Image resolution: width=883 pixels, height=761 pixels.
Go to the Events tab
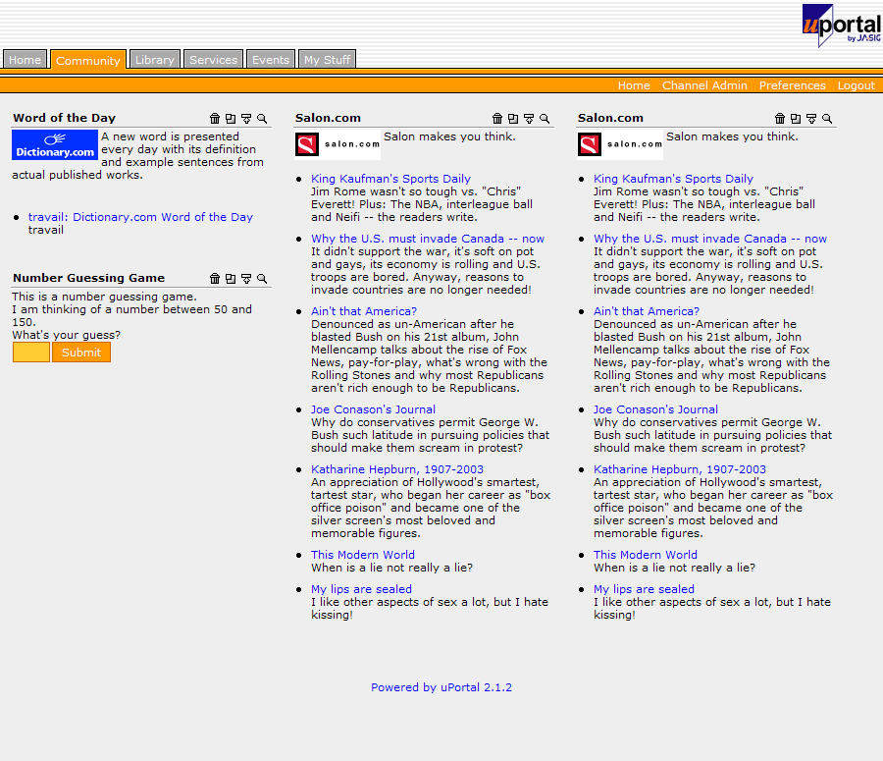(271, 59)
